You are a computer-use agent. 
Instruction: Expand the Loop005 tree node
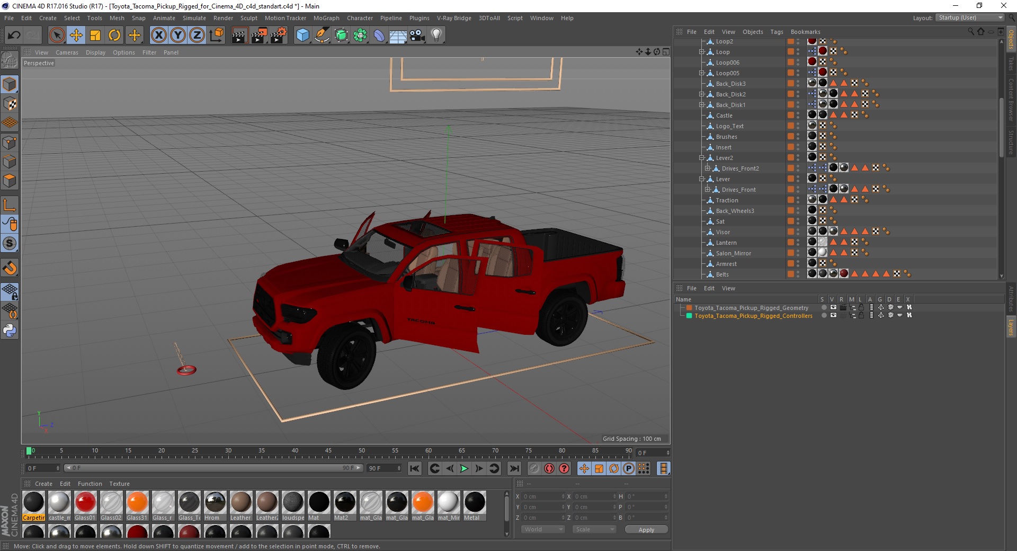tap(701, 73)
